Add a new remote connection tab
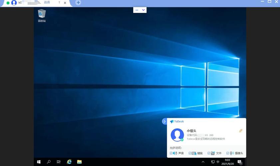This screenshot has width=280, height=166. 78,3
